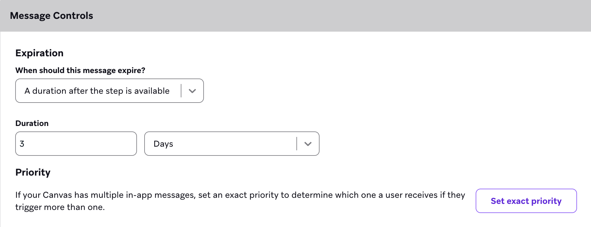The image size is (591, 227).
Task: Click inside the Duration value field
Action: tap(75, 143)
